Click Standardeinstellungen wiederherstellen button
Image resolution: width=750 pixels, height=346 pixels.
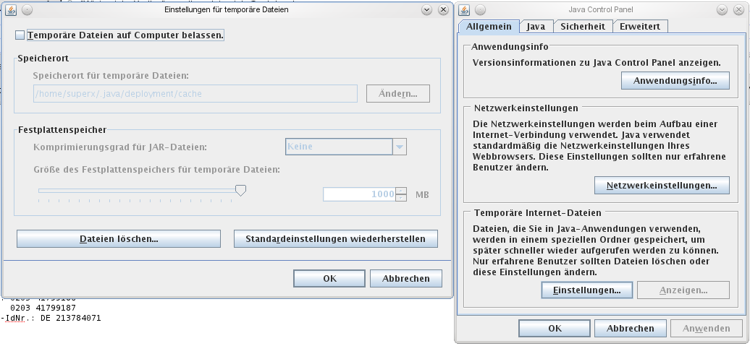pos(336,238)
